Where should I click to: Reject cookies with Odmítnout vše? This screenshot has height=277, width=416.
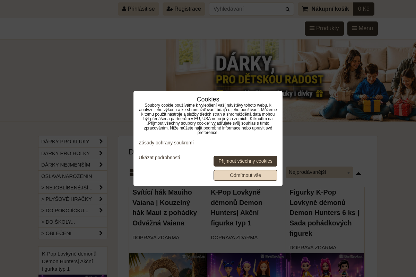click(x=245, y=175)
